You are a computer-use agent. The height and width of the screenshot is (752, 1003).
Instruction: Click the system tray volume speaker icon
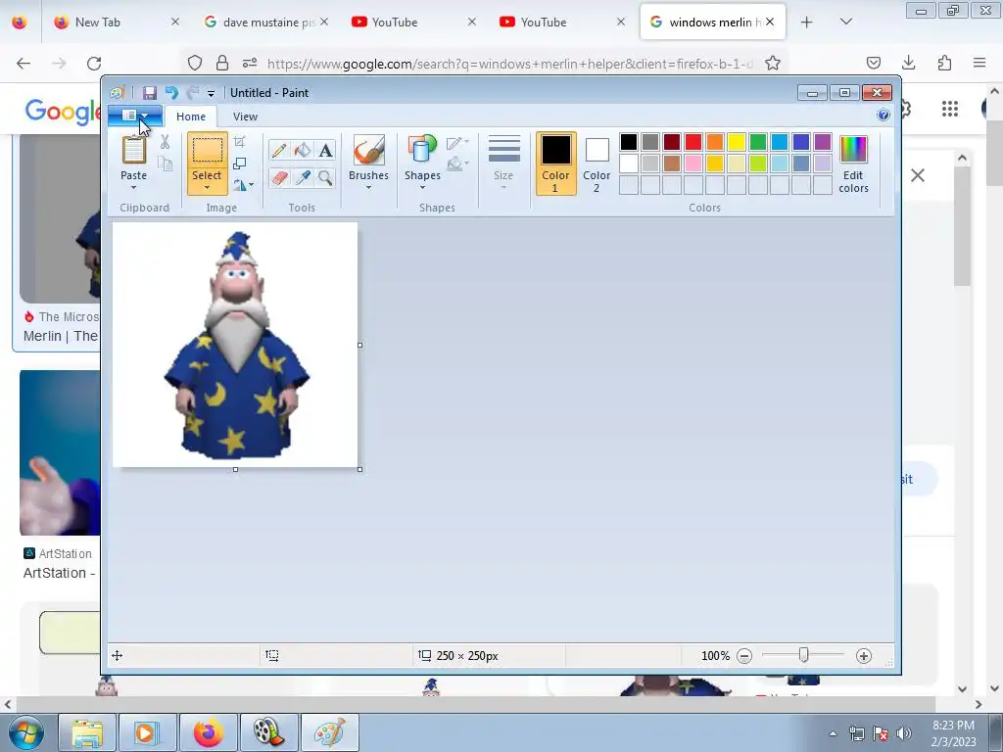pos(904,733)
